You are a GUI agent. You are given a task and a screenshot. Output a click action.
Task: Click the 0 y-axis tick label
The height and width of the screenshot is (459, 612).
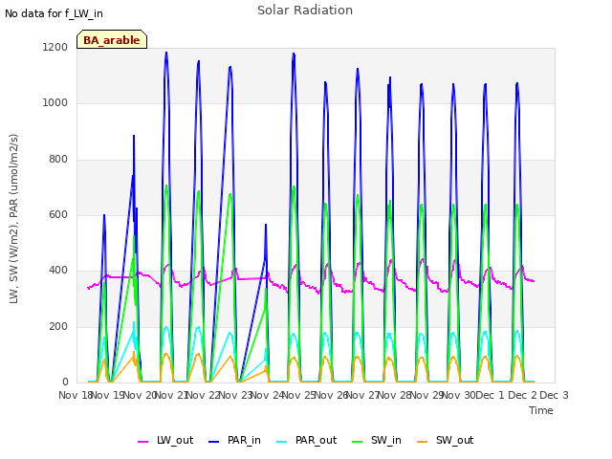(65, 382)
